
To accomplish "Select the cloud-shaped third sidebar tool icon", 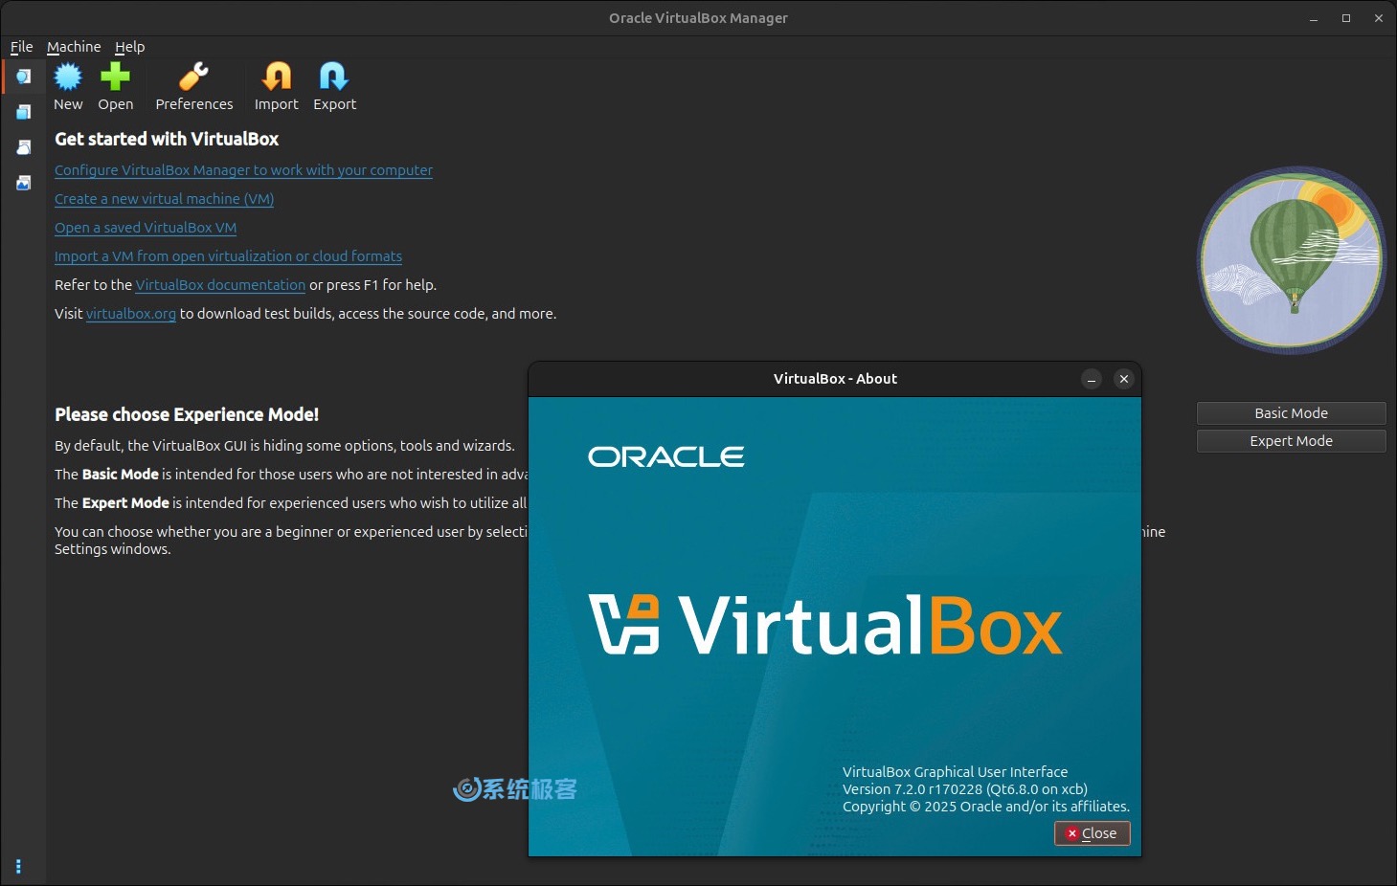I will click(24, 147).
